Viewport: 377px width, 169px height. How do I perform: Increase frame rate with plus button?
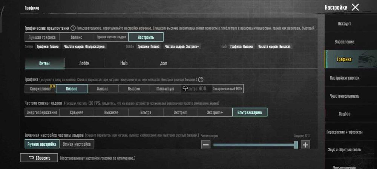click(305, 145)
